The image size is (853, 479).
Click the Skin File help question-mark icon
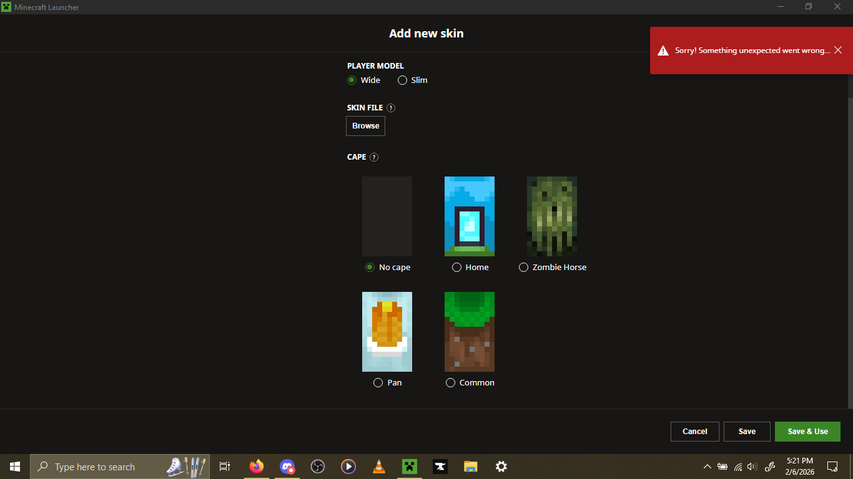click(391, 108)
